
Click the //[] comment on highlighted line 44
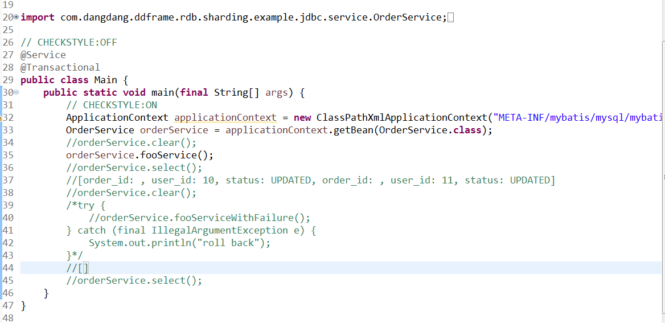point(77,268)
